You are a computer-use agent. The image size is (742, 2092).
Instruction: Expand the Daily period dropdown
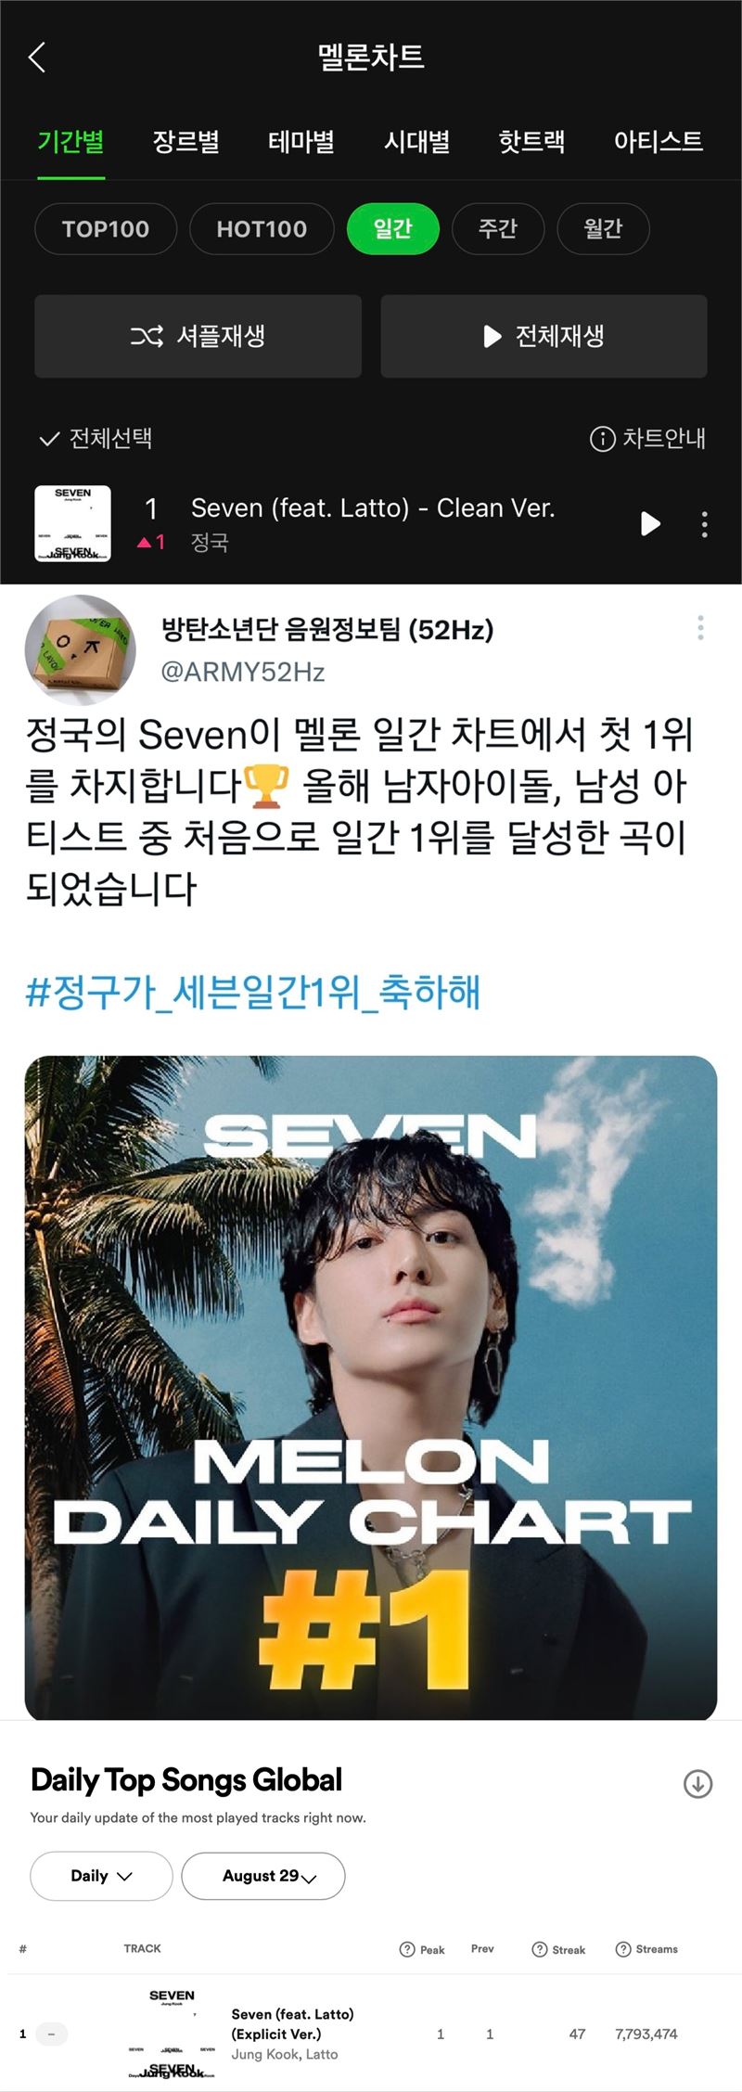101,1876
